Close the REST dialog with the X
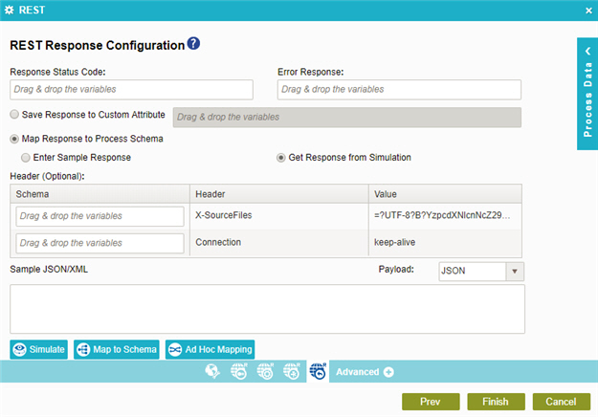Viewport: 598px width, 417px height. [588, 11]
